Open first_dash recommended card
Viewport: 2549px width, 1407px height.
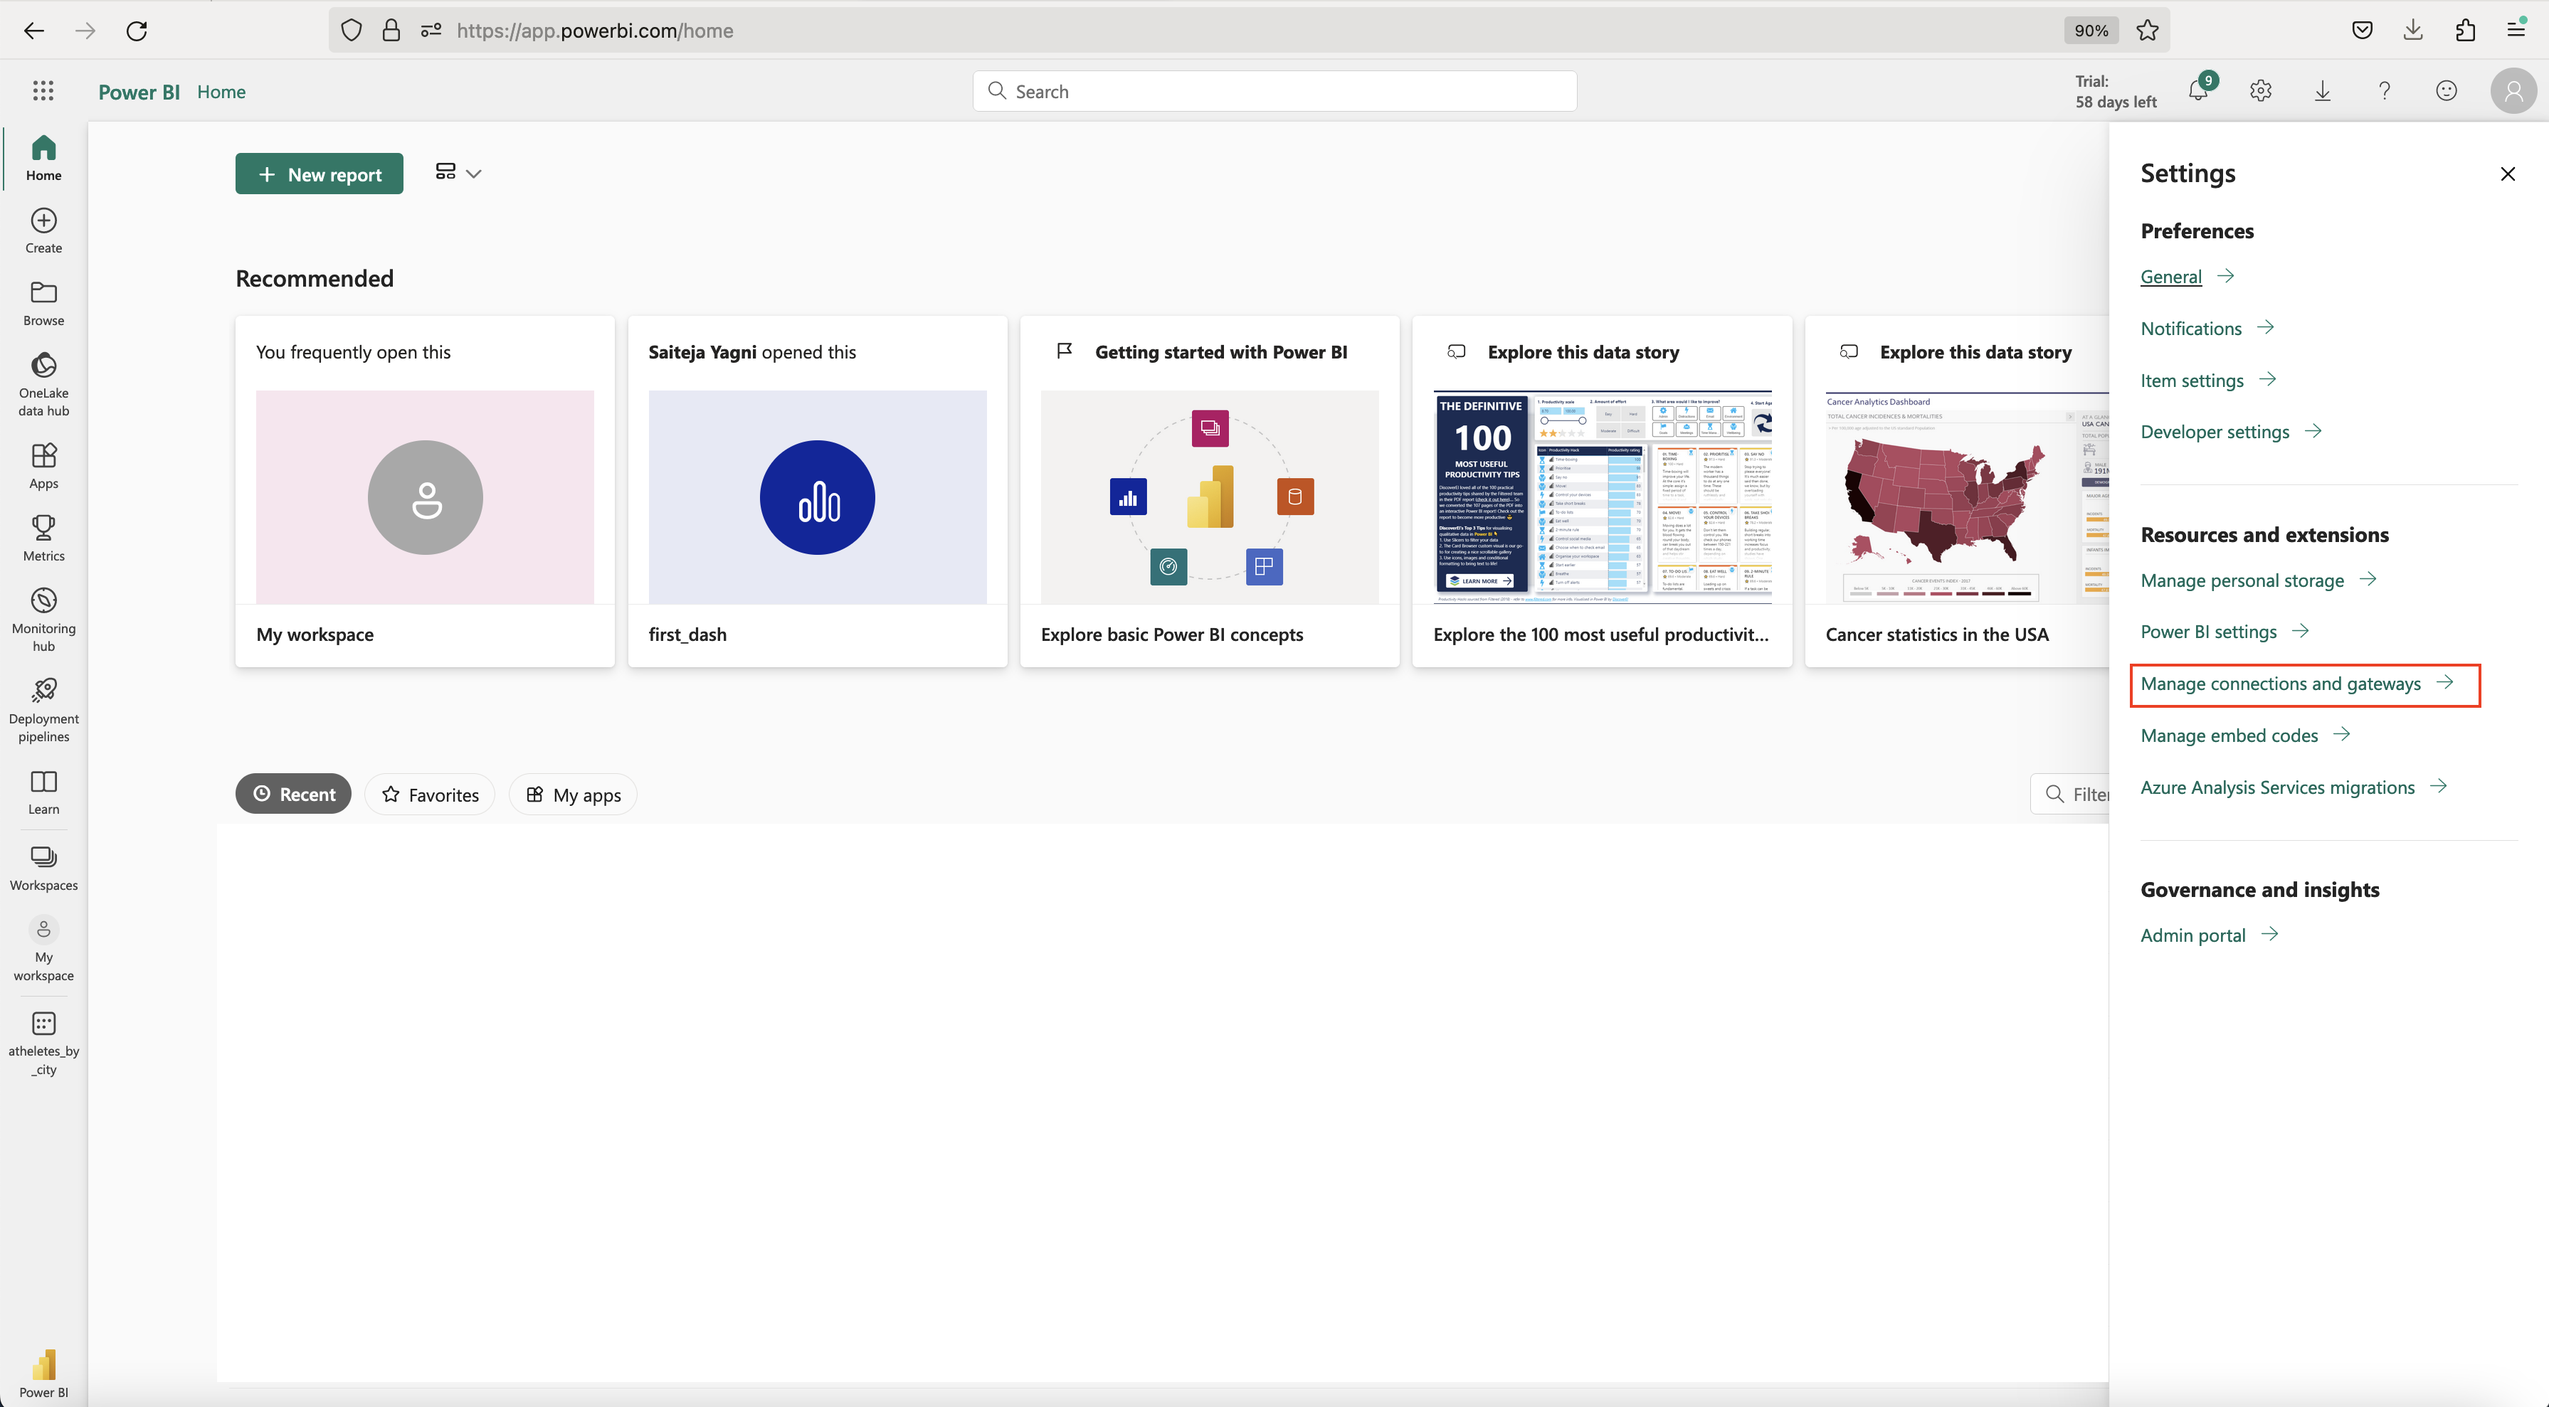click(818, 492)
